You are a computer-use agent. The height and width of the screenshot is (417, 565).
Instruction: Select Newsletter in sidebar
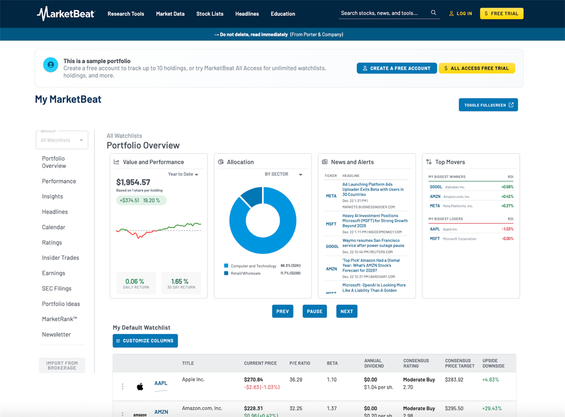[x=56, y=334]
